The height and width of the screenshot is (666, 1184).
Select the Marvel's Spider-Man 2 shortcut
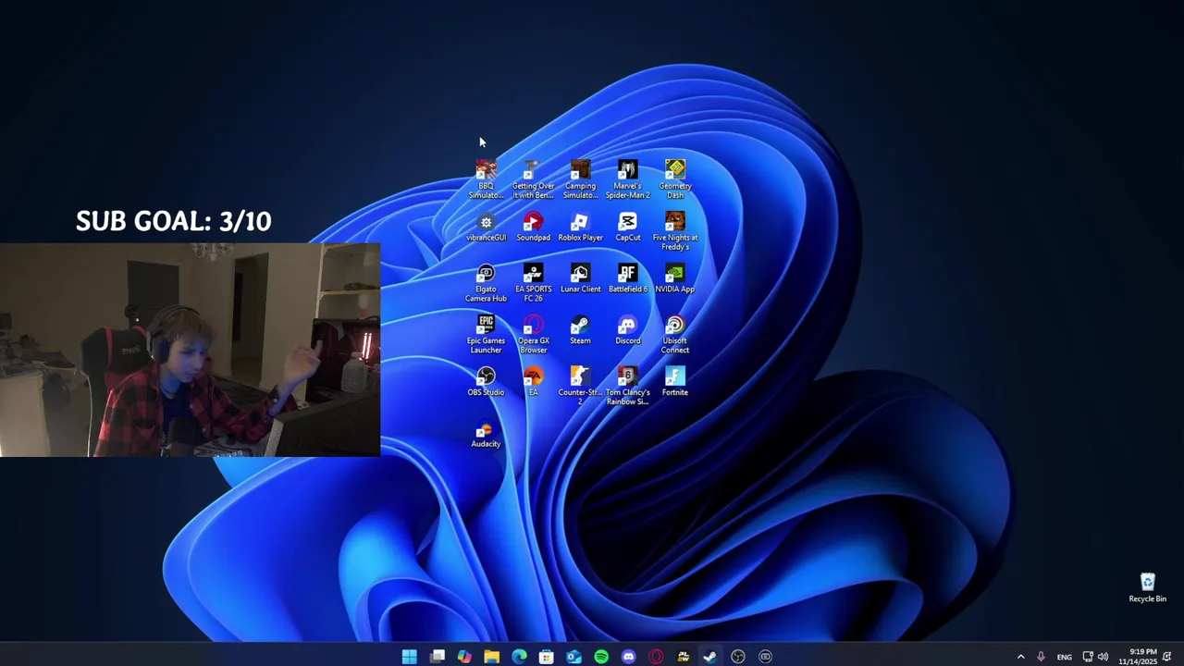(x=627, y=179)
